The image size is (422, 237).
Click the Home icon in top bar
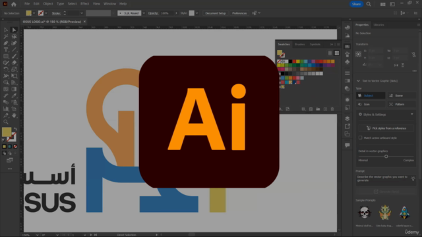point(14,4)
